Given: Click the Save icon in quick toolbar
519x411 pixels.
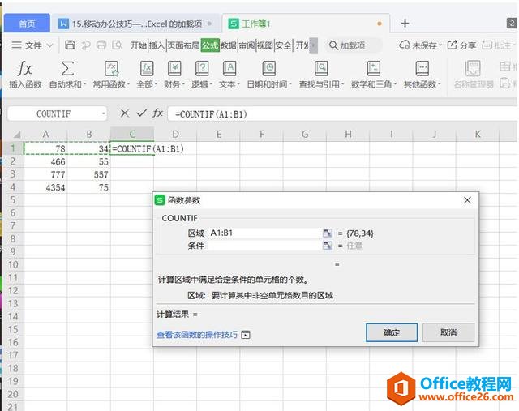Looking at the screenshot, I should click(x=70, y=45).
